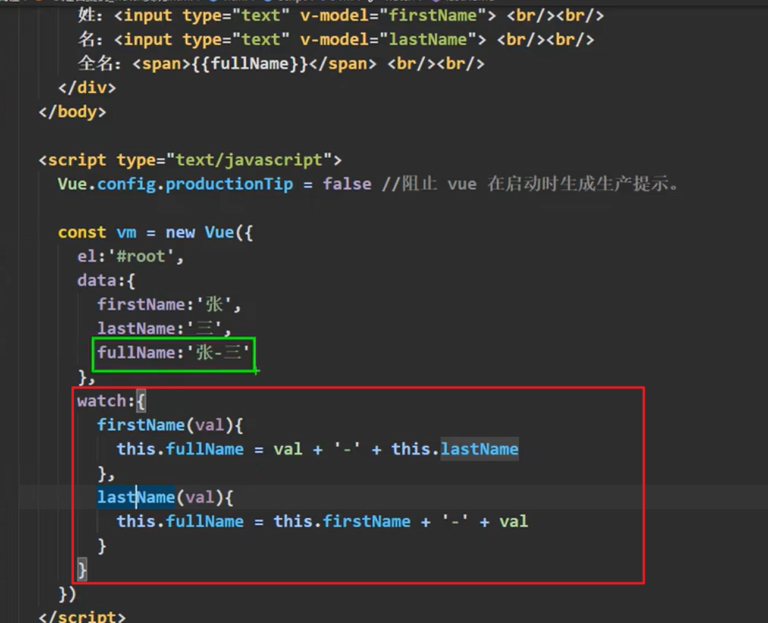The width and height of the screenshot is (768, 623).
Task: Click the firstName:'张' data property
Action: click(x=165, y=305)
